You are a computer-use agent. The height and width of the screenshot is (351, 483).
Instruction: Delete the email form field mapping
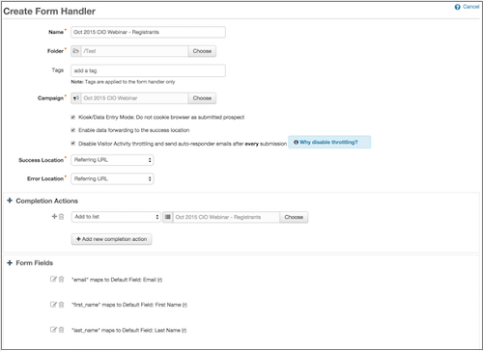click(61, 279)
